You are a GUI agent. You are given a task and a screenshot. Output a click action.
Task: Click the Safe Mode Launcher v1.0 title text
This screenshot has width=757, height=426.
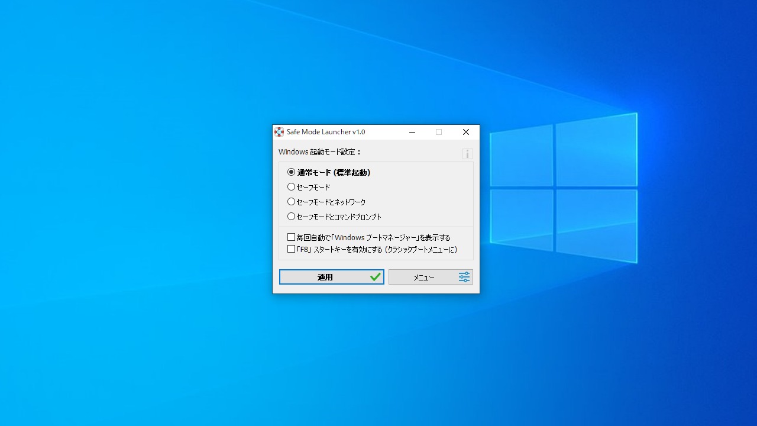[326, 132]
